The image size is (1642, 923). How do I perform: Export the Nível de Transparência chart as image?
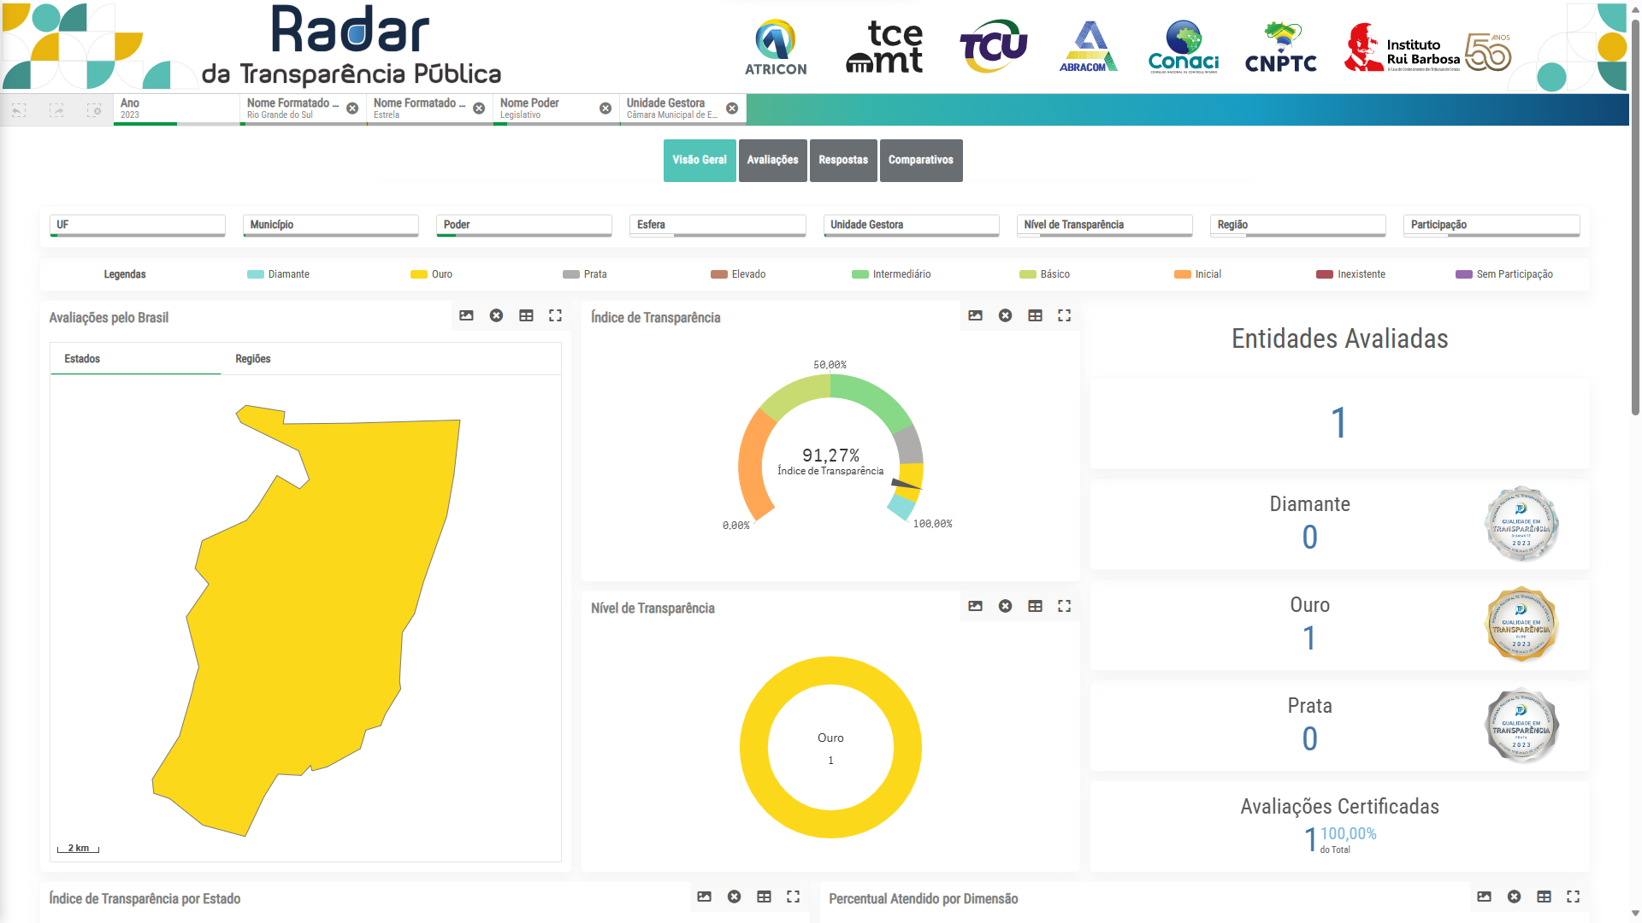[975, 606]
